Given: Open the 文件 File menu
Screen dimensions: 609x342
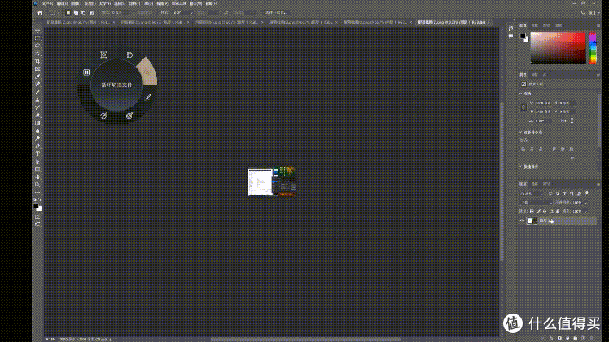Looking at the screenshot, I should (47, 3).
